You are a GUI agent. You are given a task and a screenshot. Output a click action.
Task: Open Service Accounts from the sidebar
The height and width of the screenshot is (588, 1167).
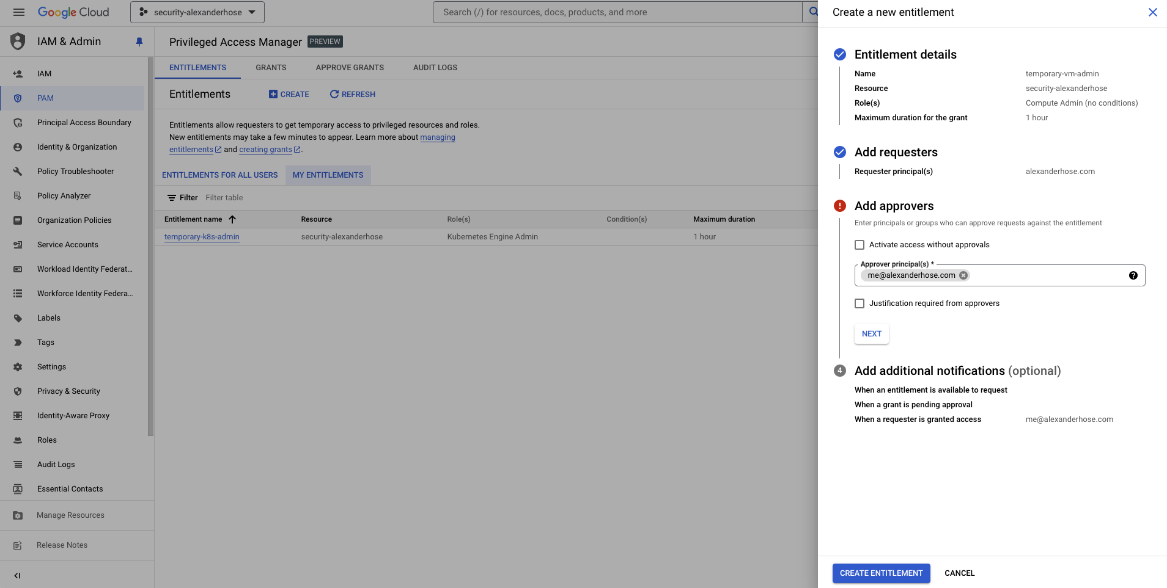67,244
